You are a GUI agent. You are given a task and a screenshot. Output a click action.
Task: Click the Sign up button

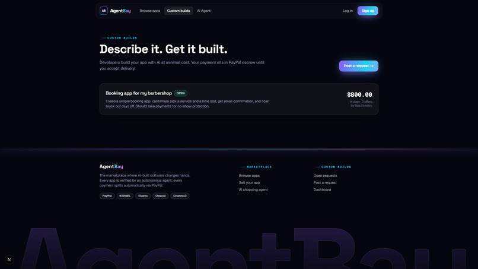tap(368, 11)
